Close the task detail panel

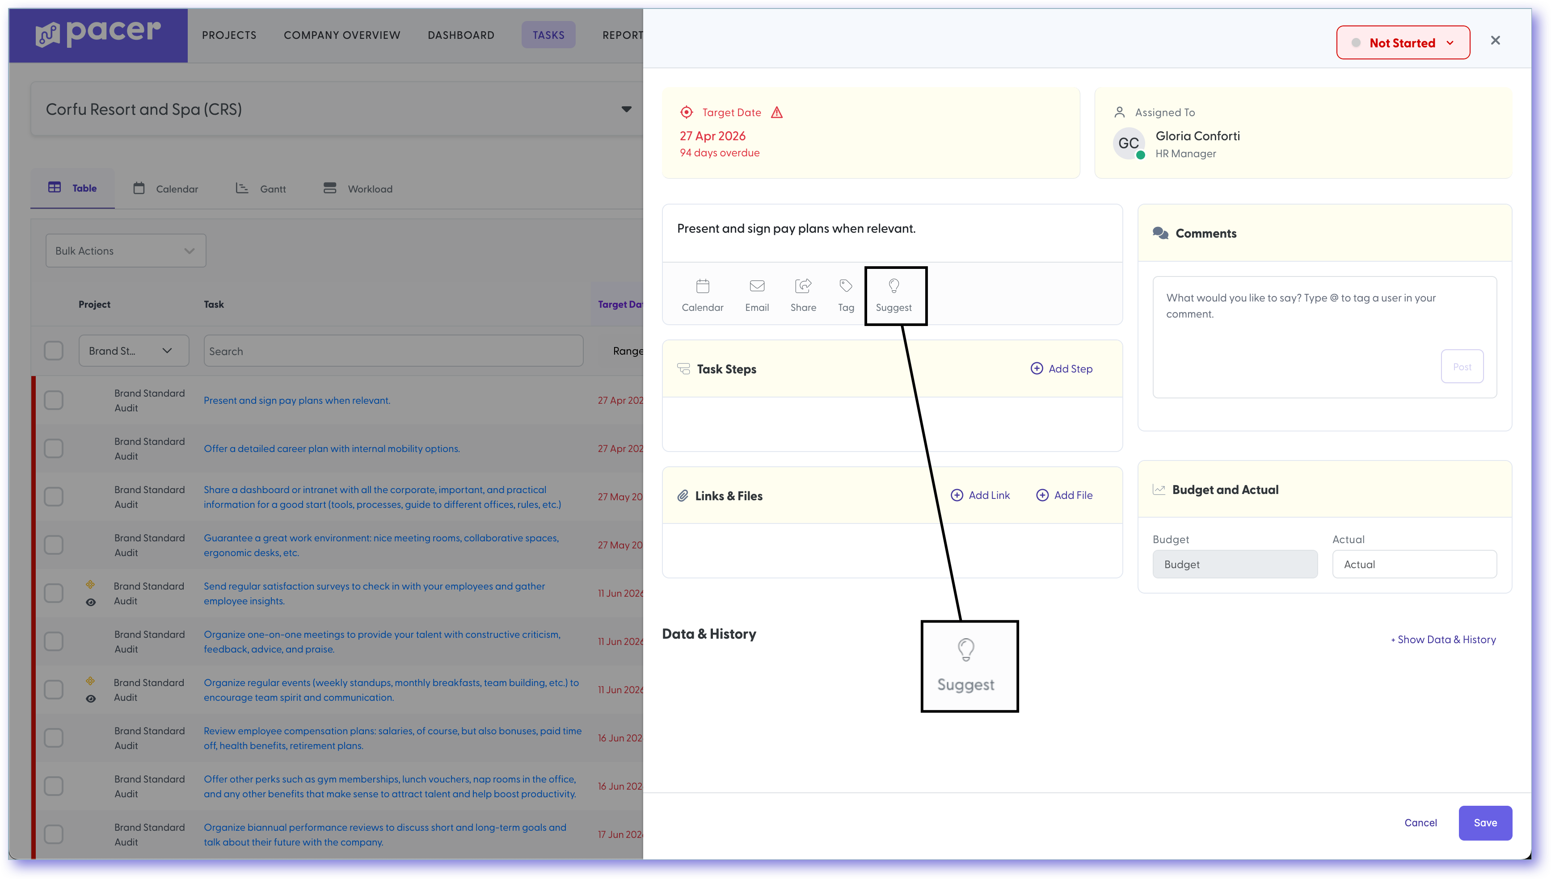(1495, 41)
